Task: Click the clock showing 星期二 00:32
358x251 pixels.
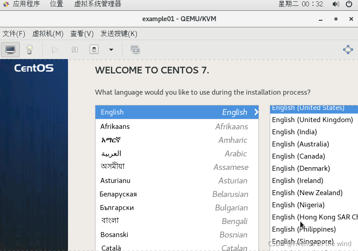Action: click(x=301, y=4)
